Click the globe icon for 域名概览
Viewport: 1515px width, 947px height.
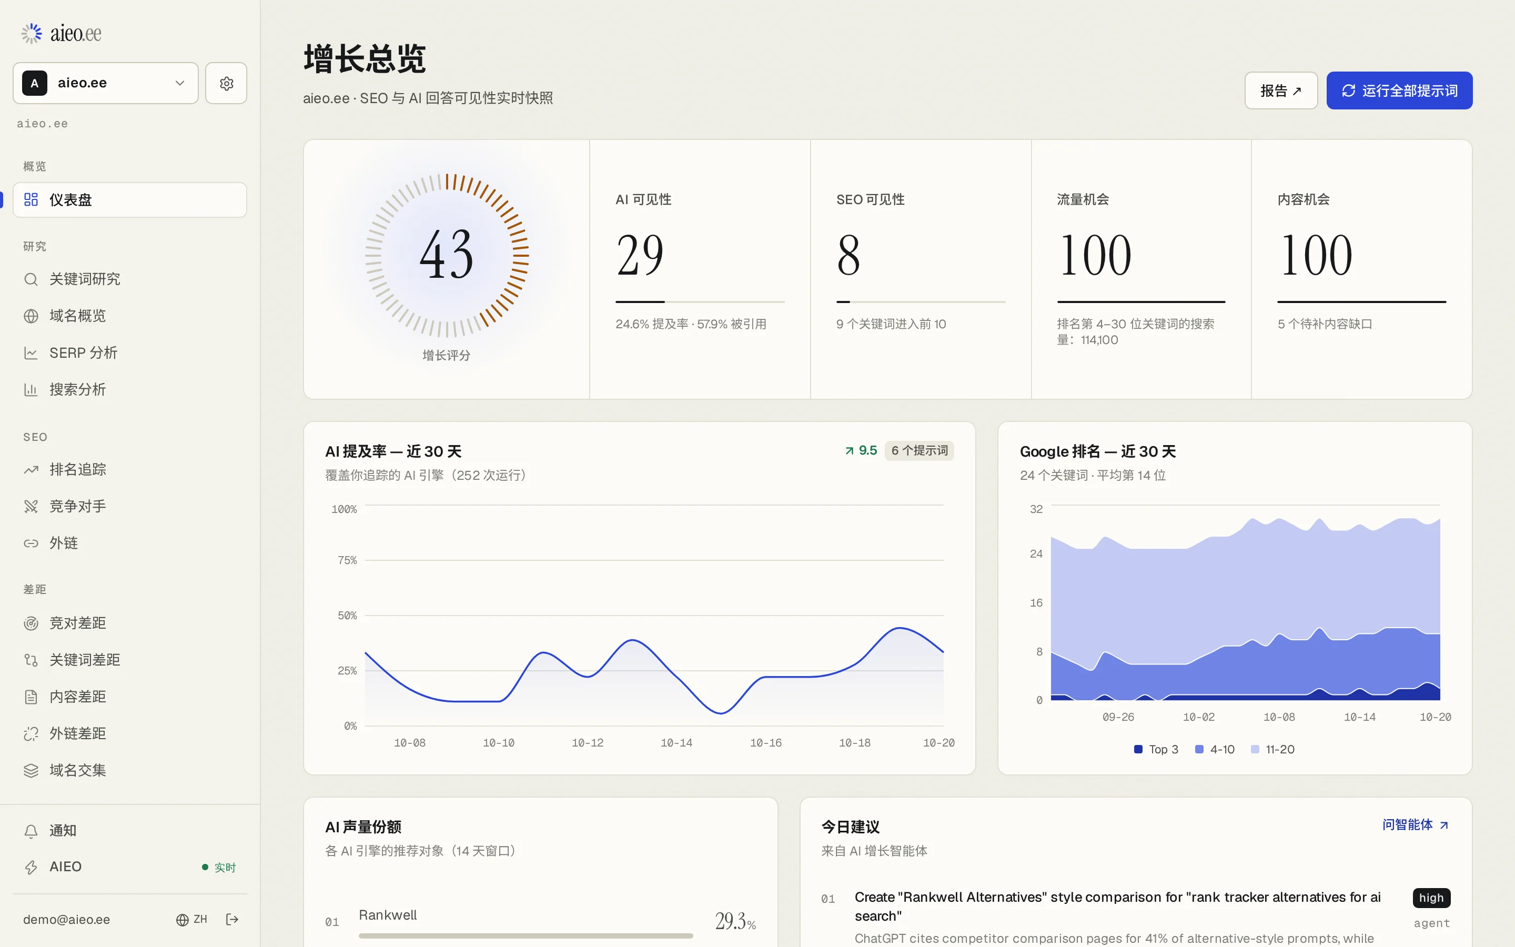pos(31,316)
